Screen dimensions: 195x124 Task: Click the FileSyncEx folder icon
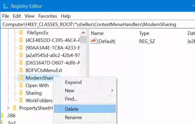[x=21, y=33]
